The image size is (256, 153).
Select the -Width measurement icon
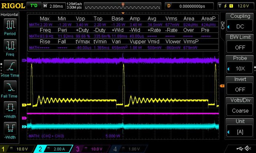[10, 128]
